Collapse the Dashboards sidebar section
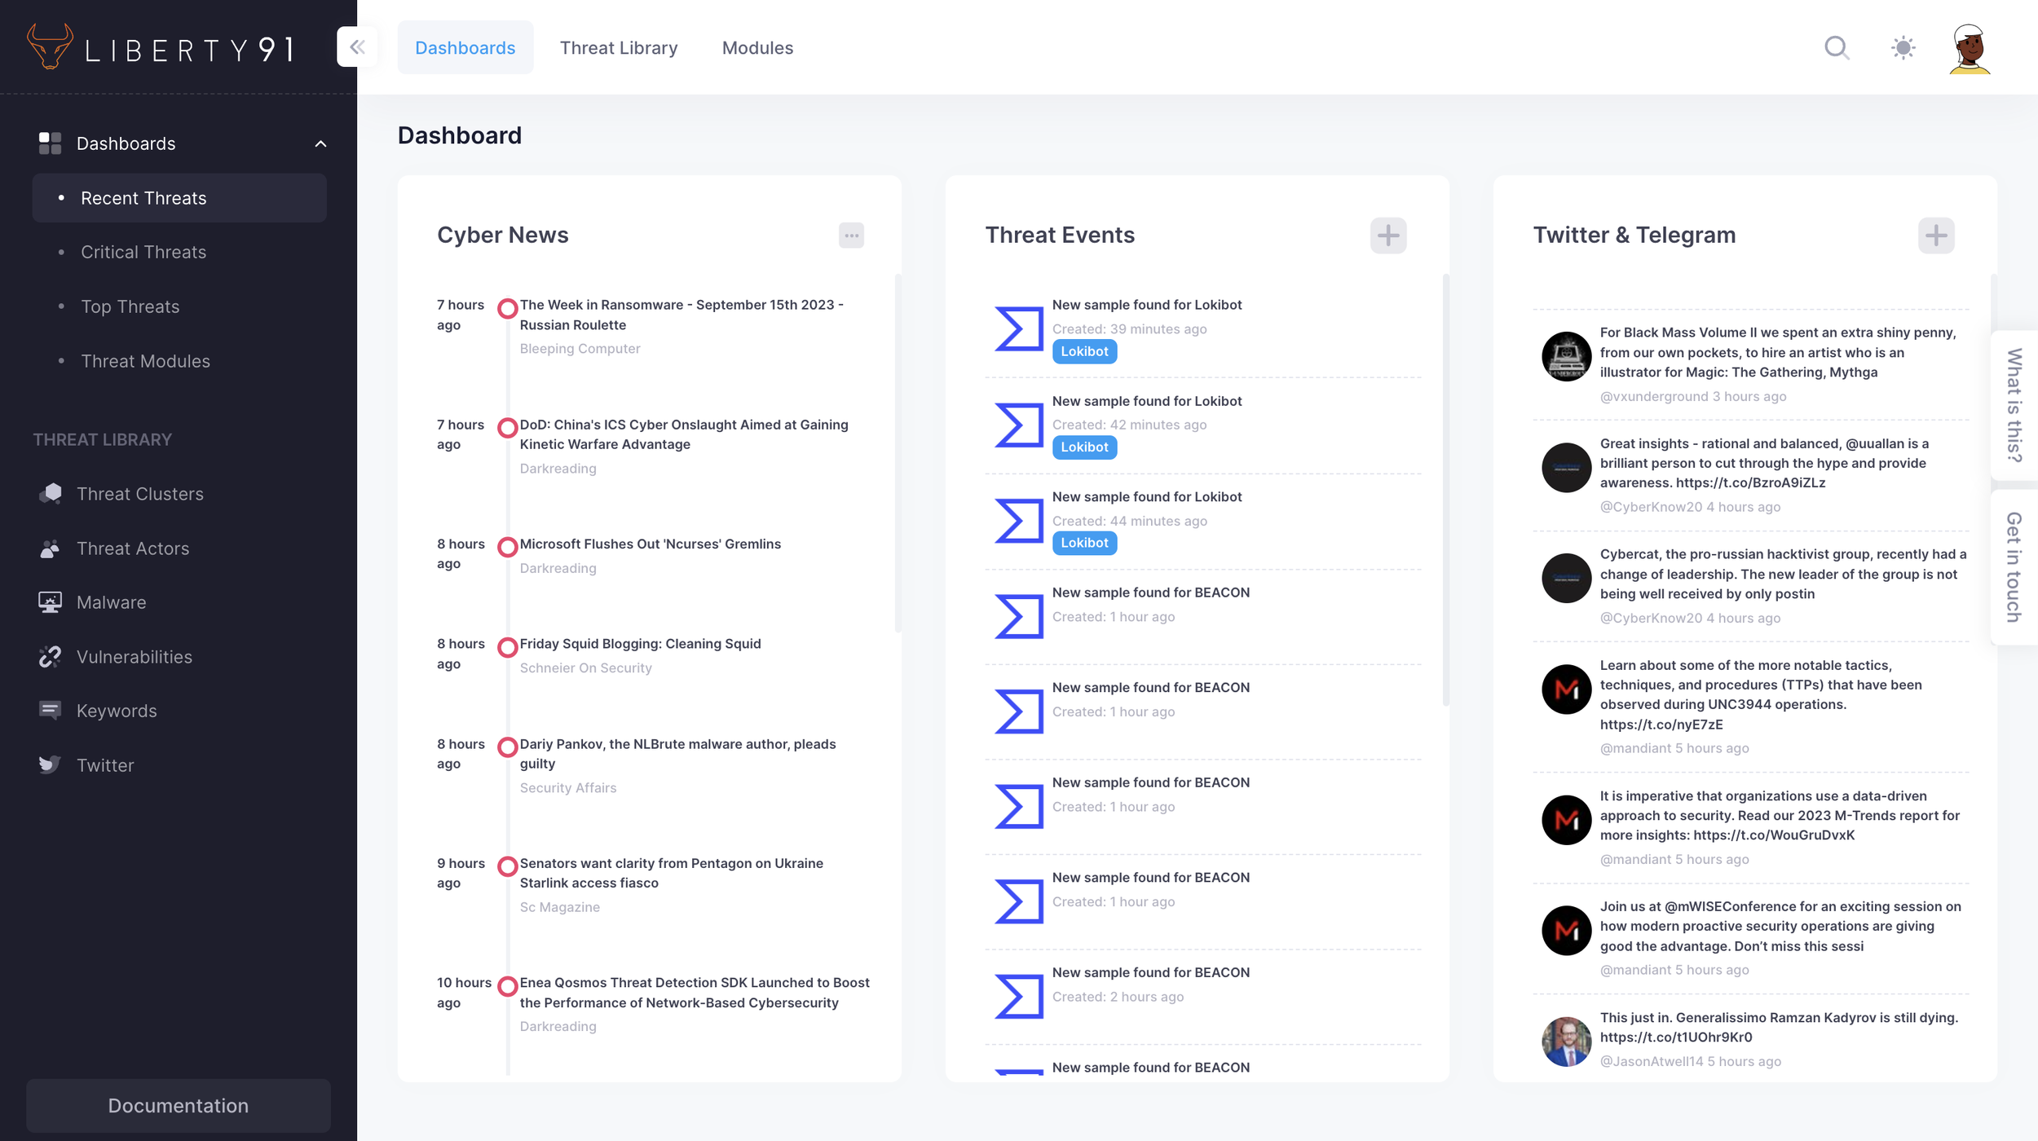 point(320,143)
